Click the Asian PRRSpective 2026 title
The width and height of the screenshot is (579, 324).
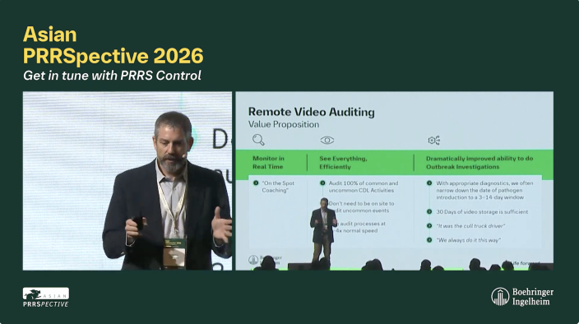(x=113, y=45)
